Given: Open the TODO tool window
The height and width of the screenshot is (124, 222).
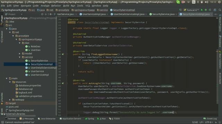Looking at the screenshot, I should pos(114,119).
